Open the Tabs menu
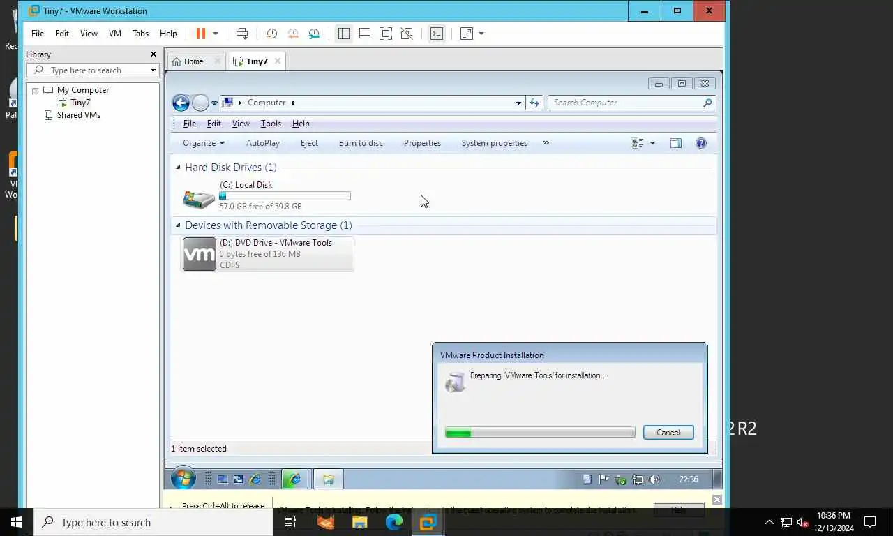893x536 pixels. pyautogui.click(x=140, y=33)
